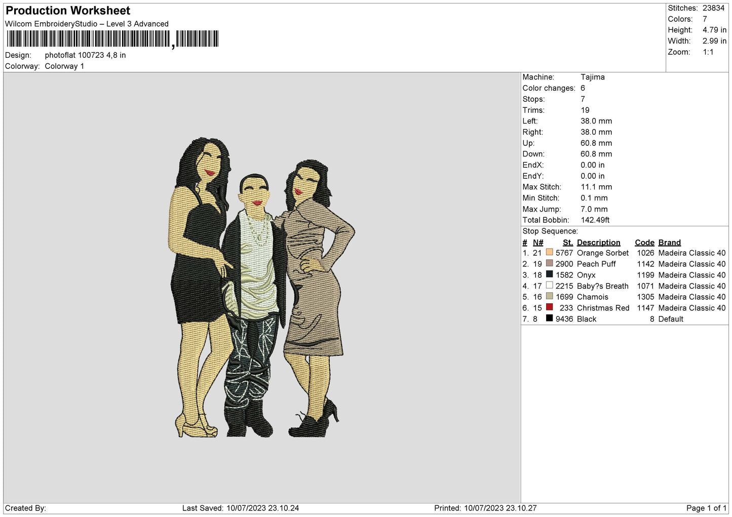The width and height of the screenshot is (732, 517).
Task: Click the 'St.' column header
Action: tap(568, 243)
